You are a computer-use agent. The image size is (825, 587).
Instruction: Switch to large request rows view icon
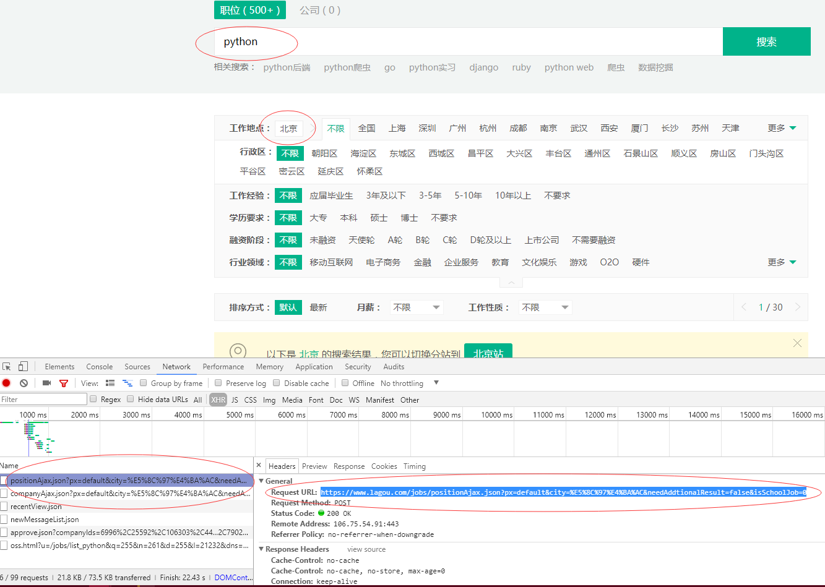point(110,383)
